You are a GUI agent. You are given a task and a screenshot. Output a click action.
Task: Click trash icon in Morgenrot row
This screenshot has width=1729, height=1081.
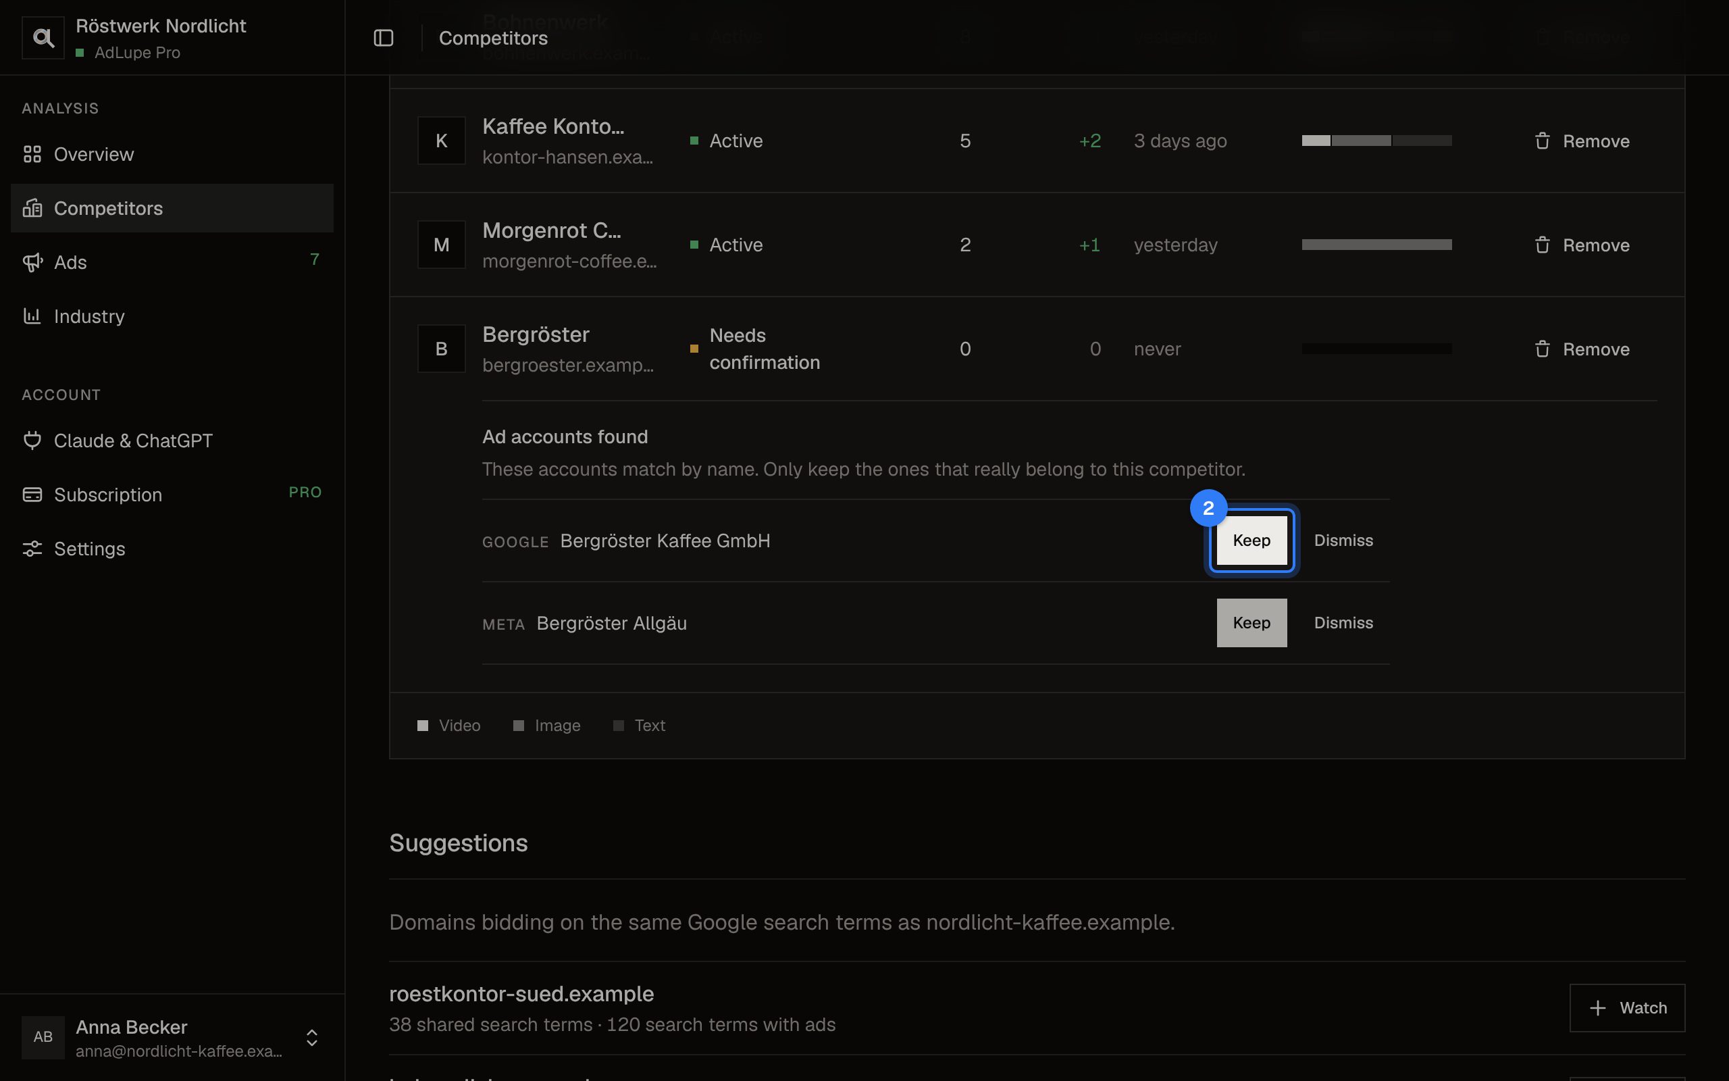pos(1542,245)
